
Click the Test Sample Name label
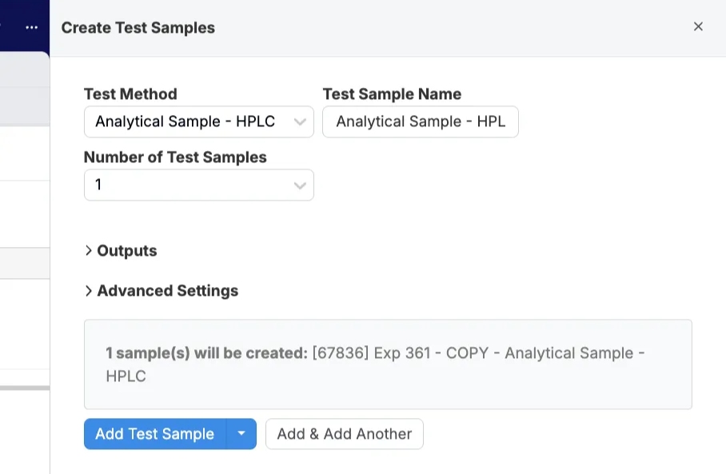point(392,94)
